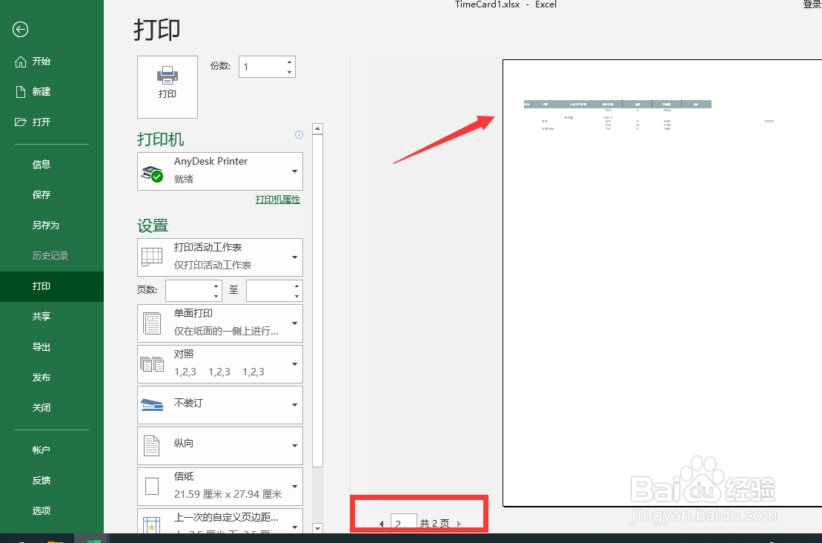The width and height of the screenshot is (822, 543).
Task: Decrease copies with the down arrow
Action: 289,72
